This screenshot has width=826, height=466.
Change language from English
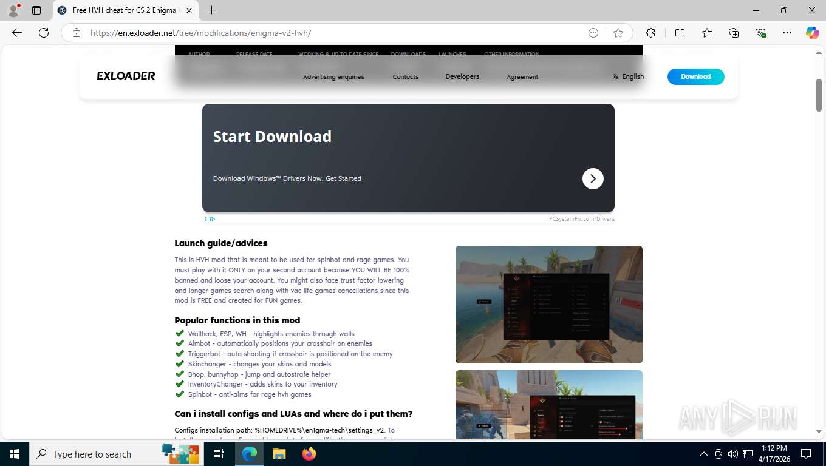[x=628, y=76]
